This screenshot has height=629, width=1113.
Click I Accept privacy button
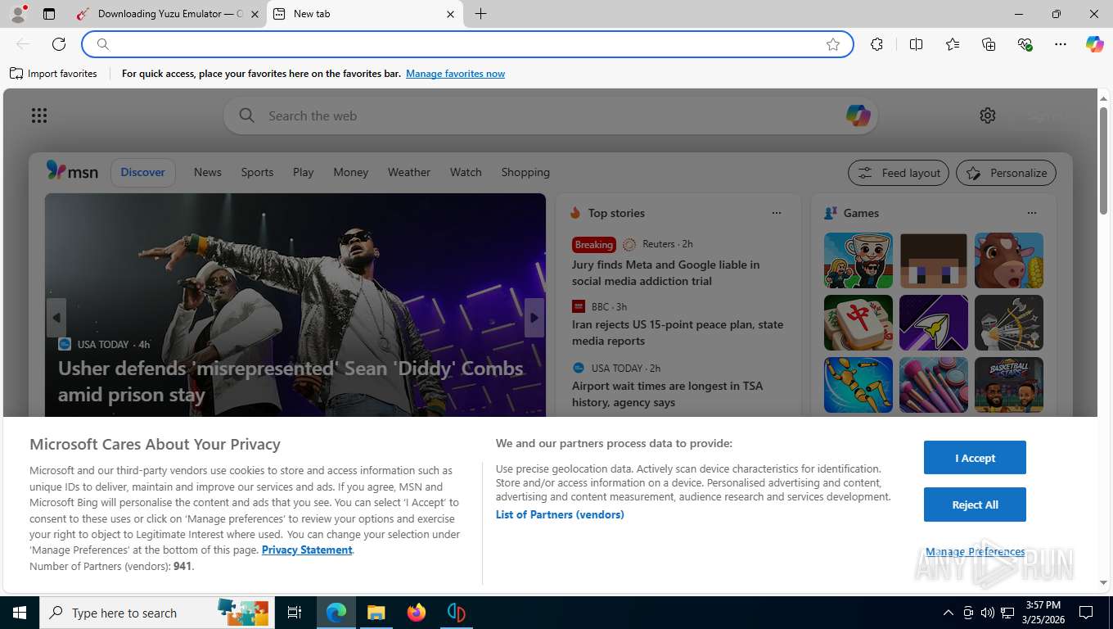975,458
